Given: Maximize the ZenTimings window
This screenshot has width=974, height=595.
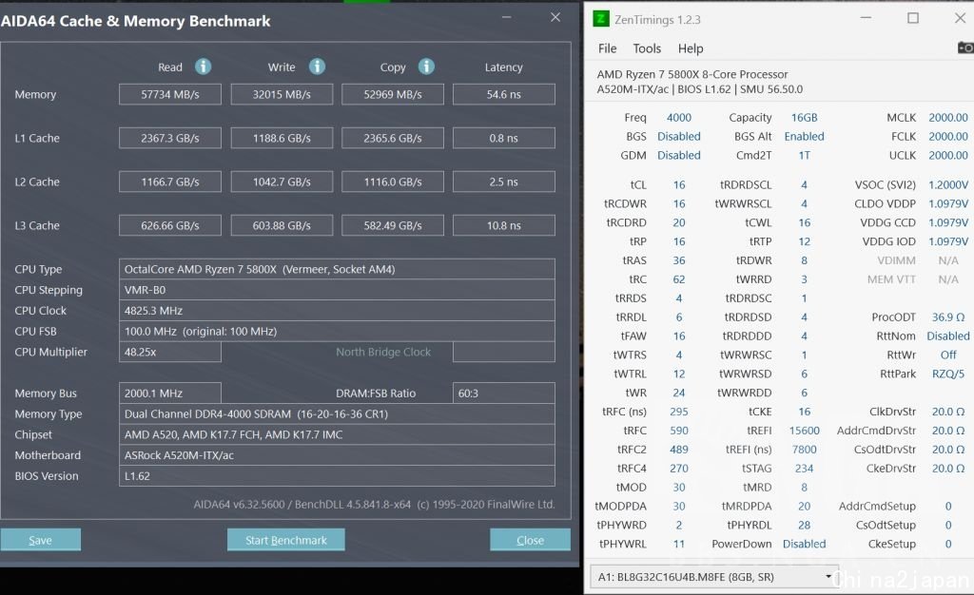Looking at the screenshot, I should click(x=913, y=18).
